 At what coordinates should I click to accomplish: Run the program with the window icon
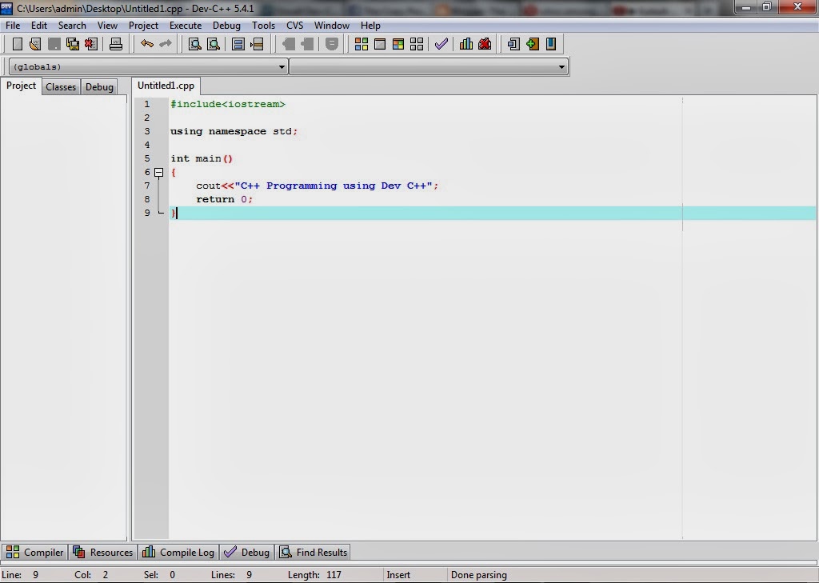click(x=380, y=45)
